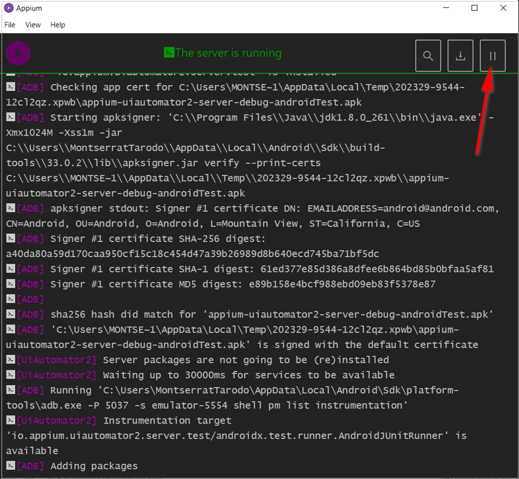Click the SHA-1 digest log line
This screenshot has height=479, width=519.
pyautogui.click(x=271, y=269)
